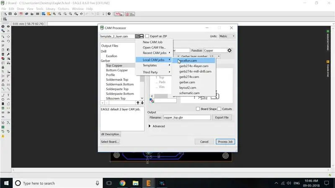Select Soldermask Top in output files

[x=117, y=79]
